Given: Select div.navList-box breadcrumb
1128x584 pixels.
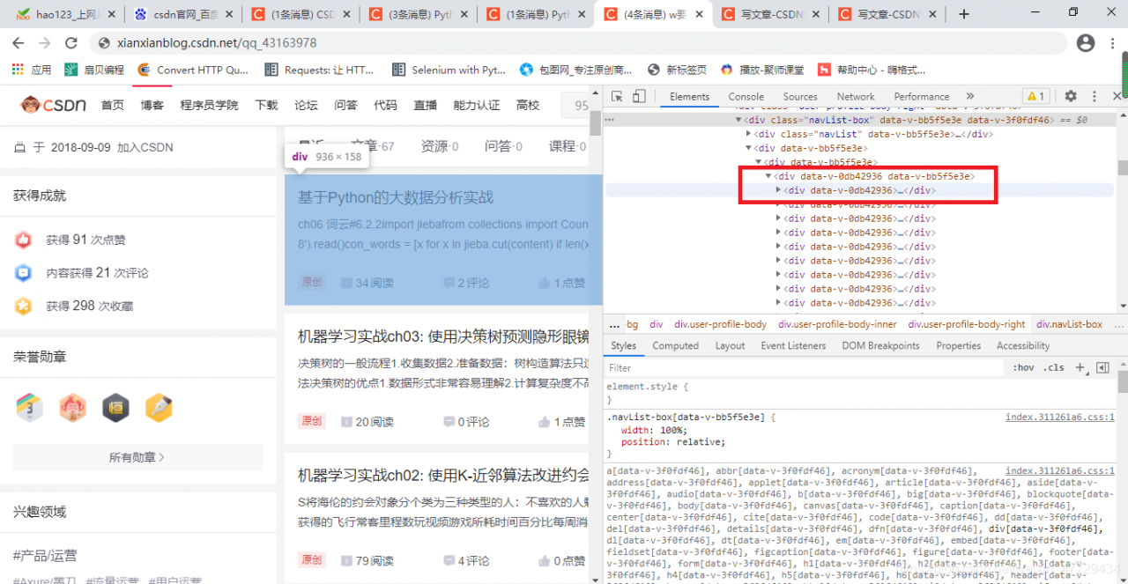Looking at the screenshot, I should click(1069, 324).
